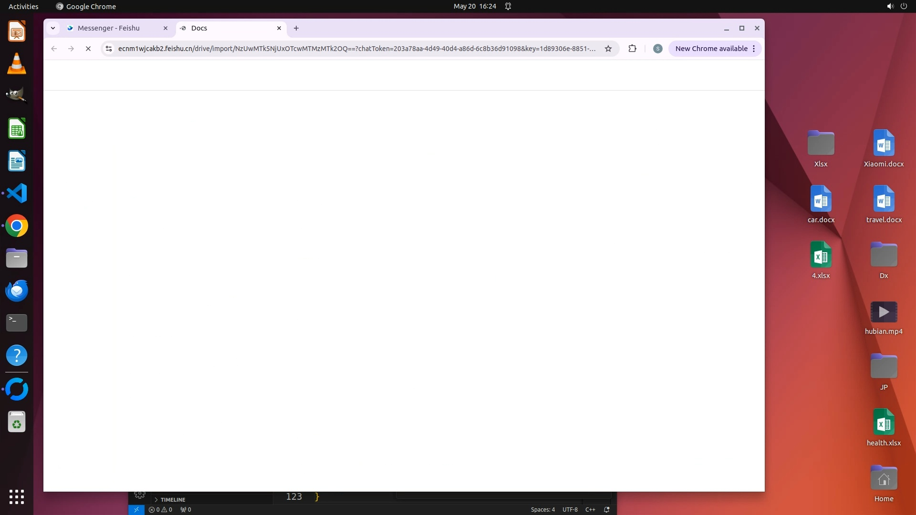The height and width of the screenshot is (515, 916).
Task: Launch Visual Studio Code from dock
Action: point(17,194)
